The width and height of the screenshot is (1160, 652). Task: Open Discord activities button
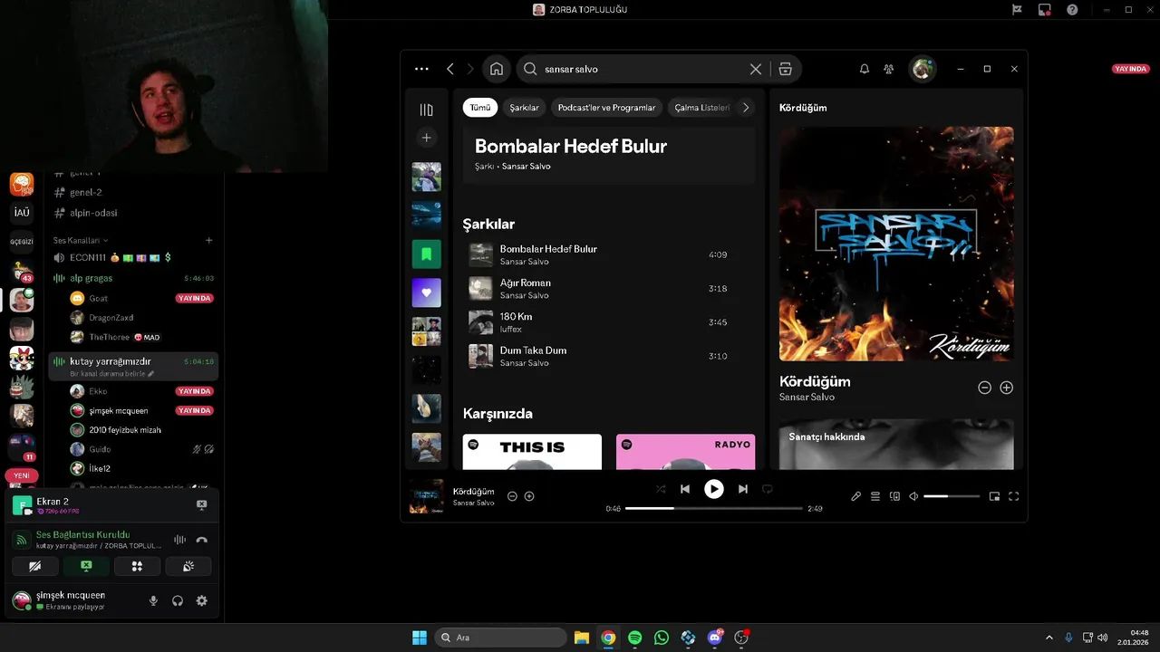[137, 566]
